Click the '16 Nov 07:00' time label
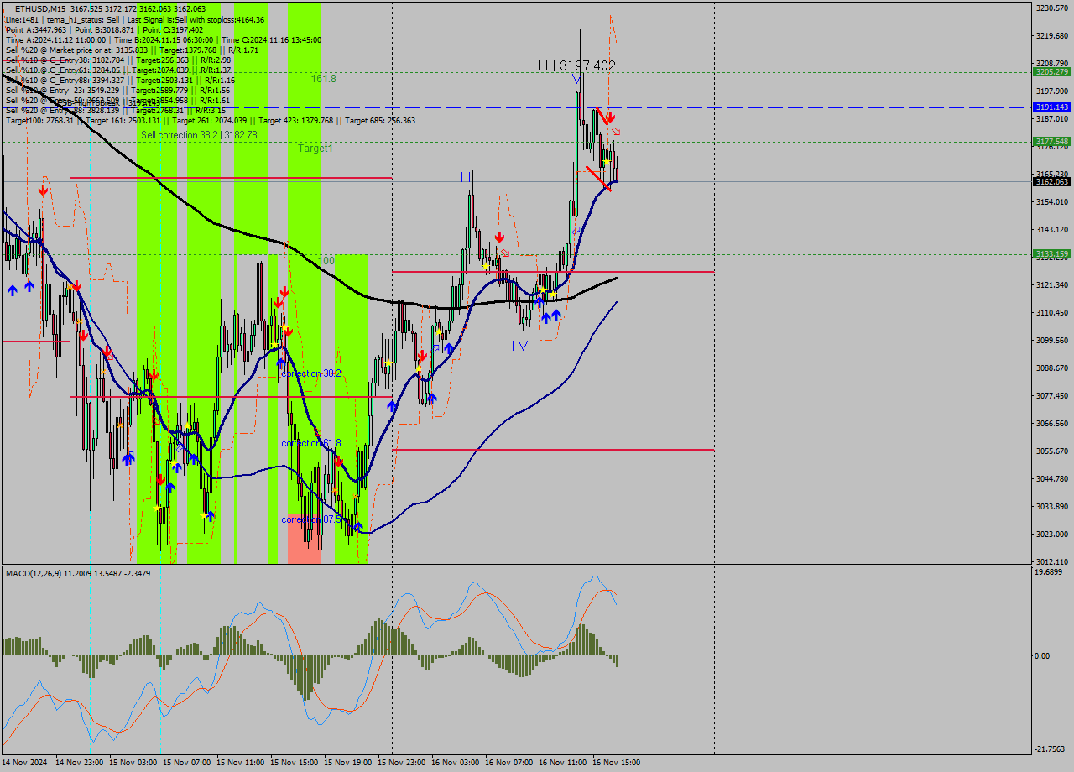Viewport: 1074px width, 772px height. tap(508, 763)
